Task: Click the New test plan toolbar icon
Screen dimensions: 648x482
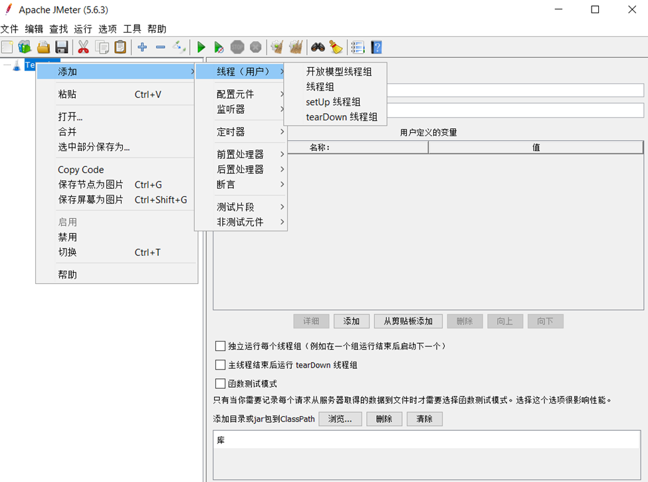Action: pos(7,47)
